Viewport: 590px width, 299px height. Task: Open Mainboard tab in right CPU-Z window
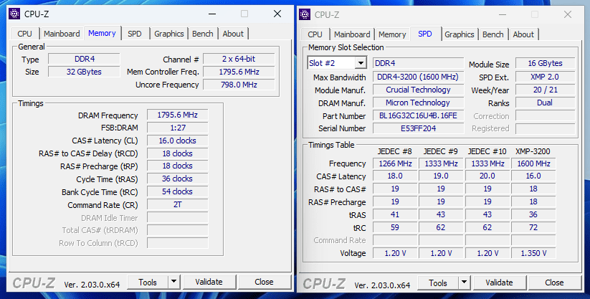(x=352, y=34)
